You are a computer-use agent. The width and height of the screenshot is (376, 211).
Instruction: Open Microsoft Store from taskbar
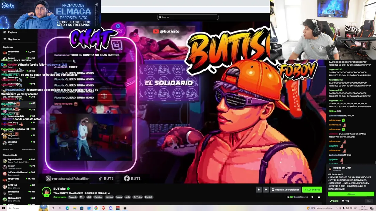(x=82, y=208)
